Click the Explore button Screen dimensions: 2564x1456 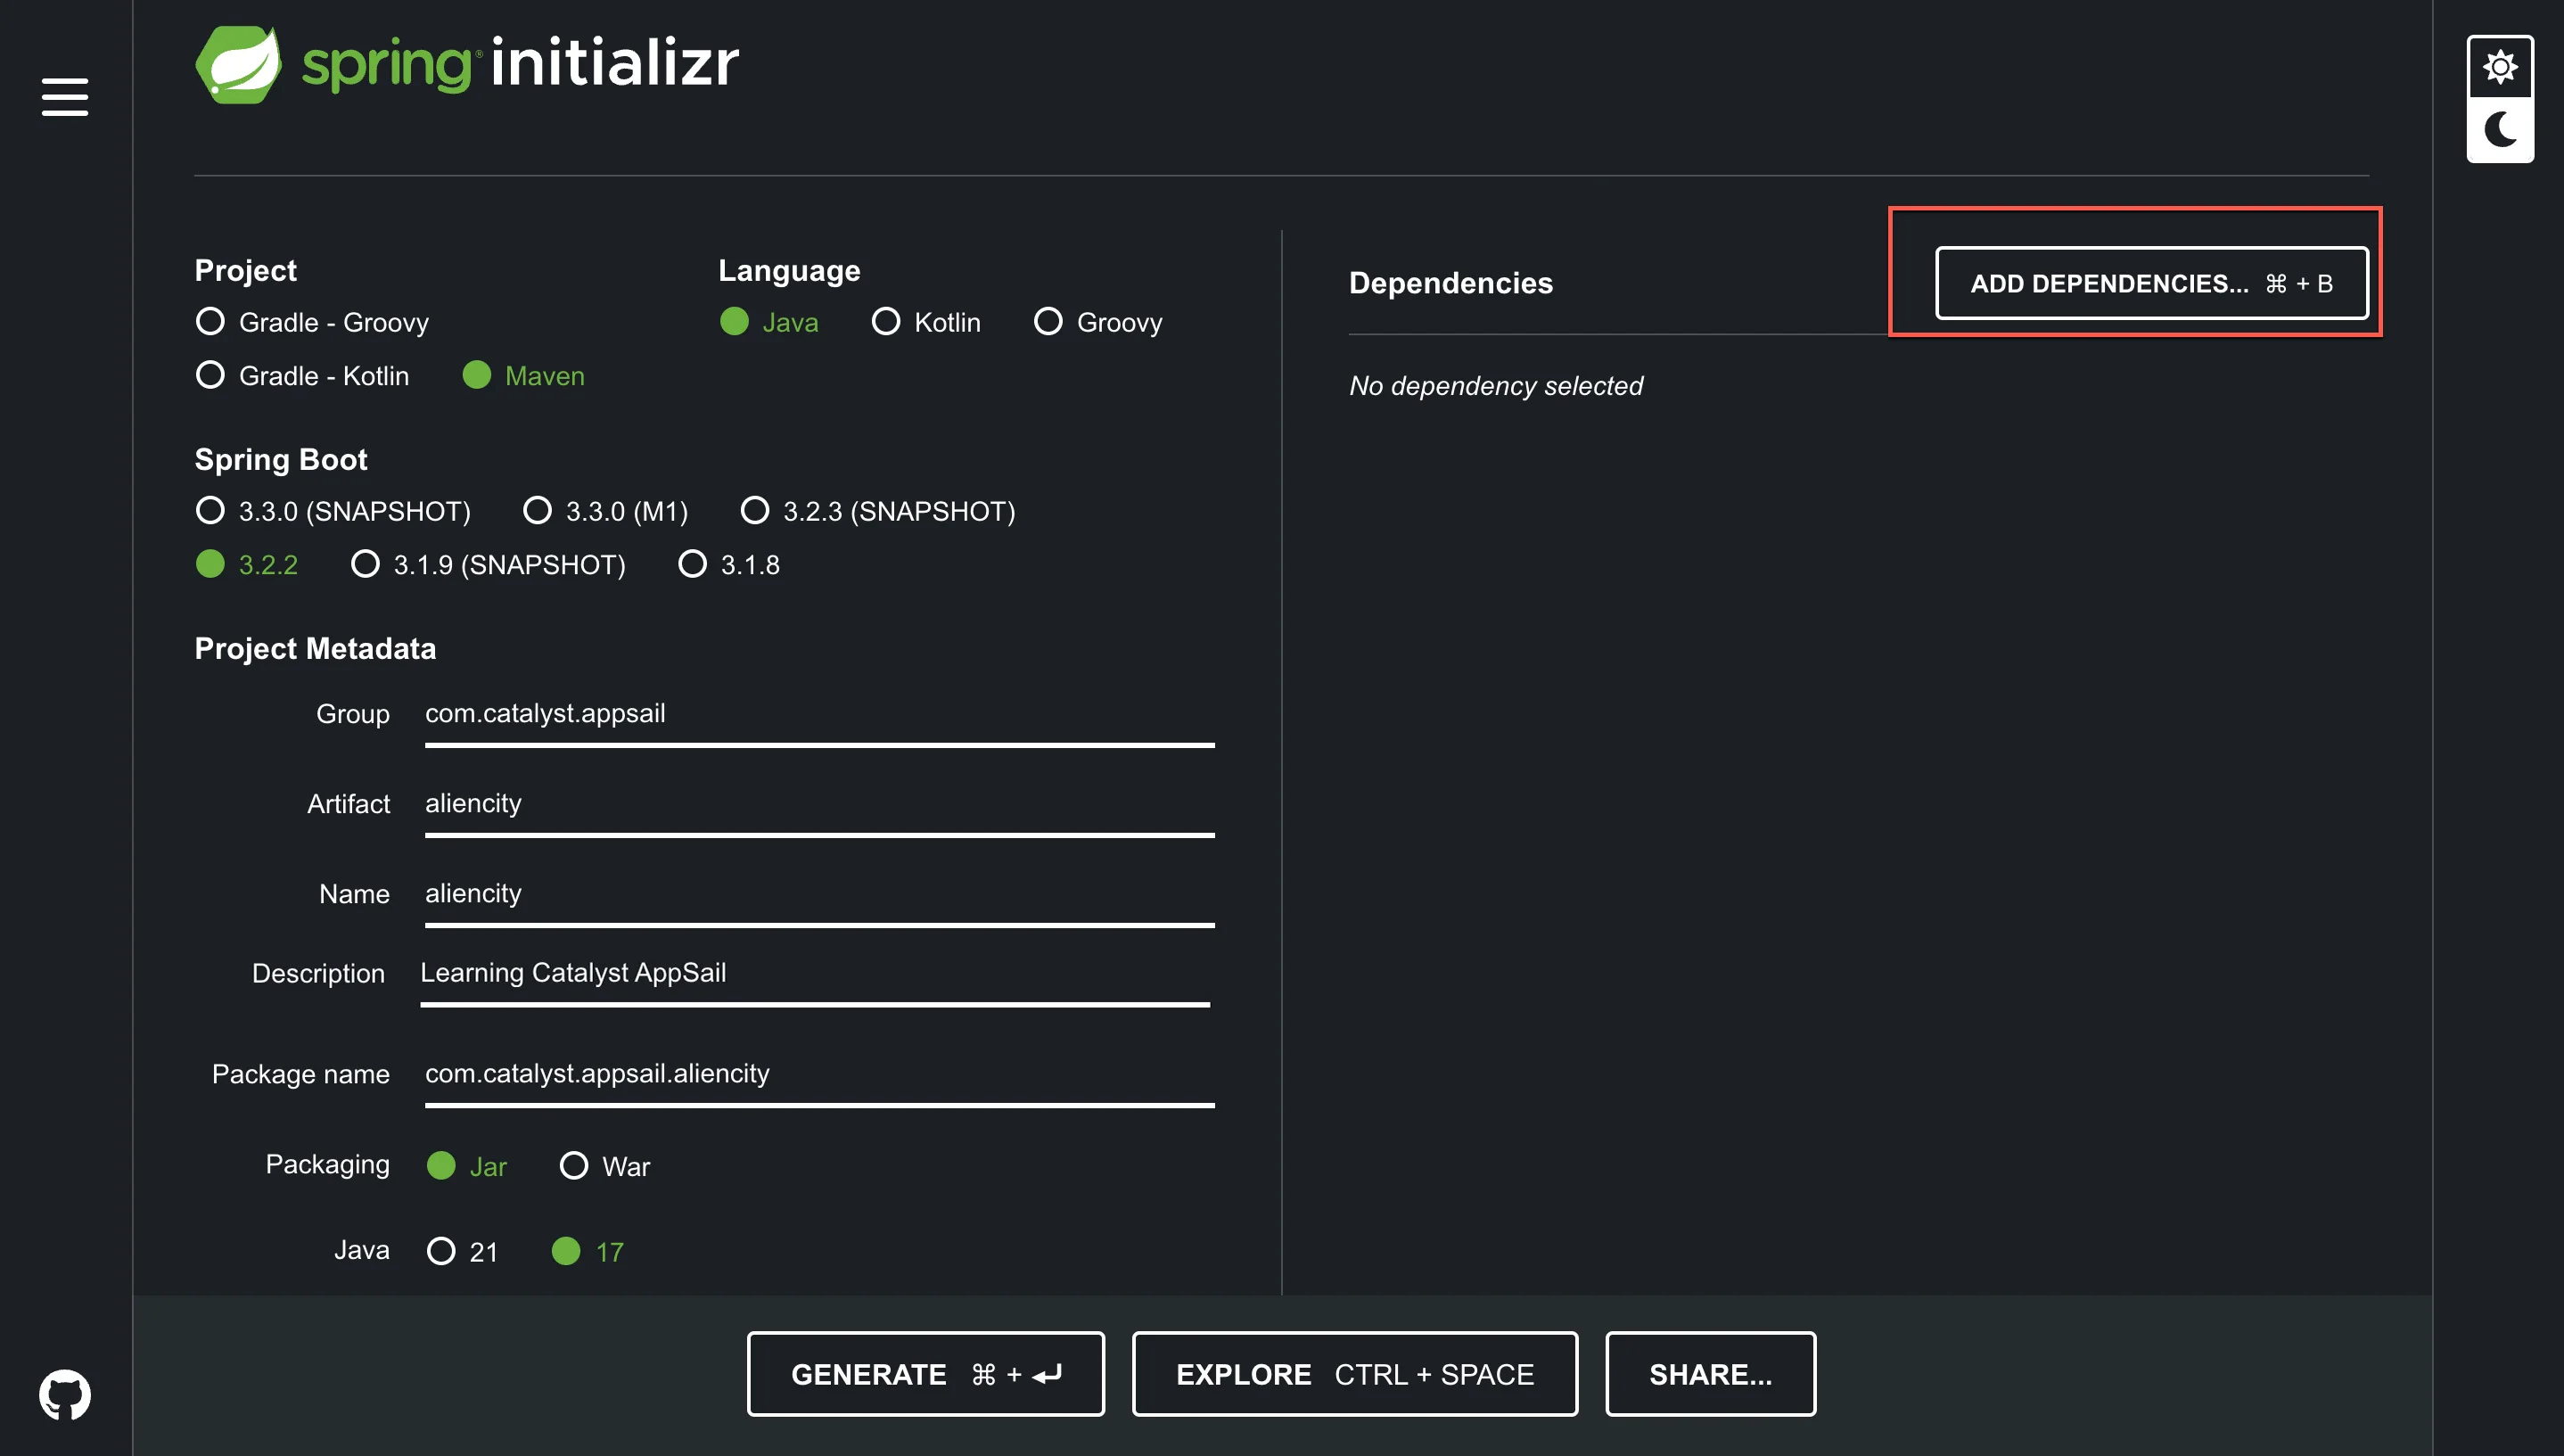tap(1353, 1374)
